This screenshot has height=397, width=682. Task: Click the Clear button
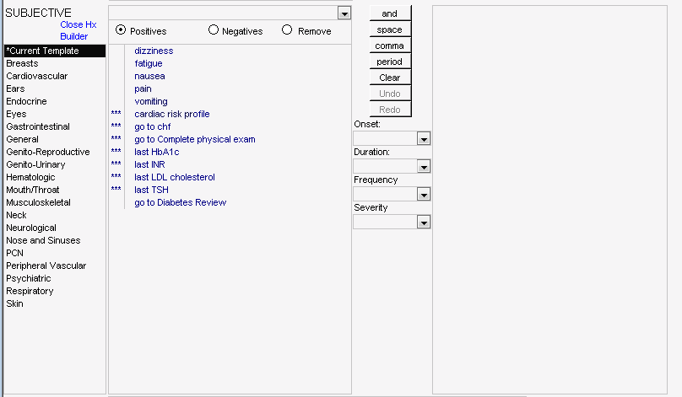coord(390,78)
